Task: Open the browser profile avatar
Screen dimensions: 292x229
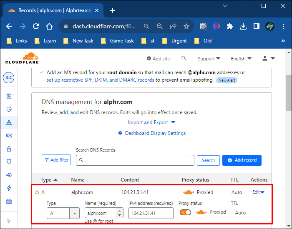Action: coord(269,26)
